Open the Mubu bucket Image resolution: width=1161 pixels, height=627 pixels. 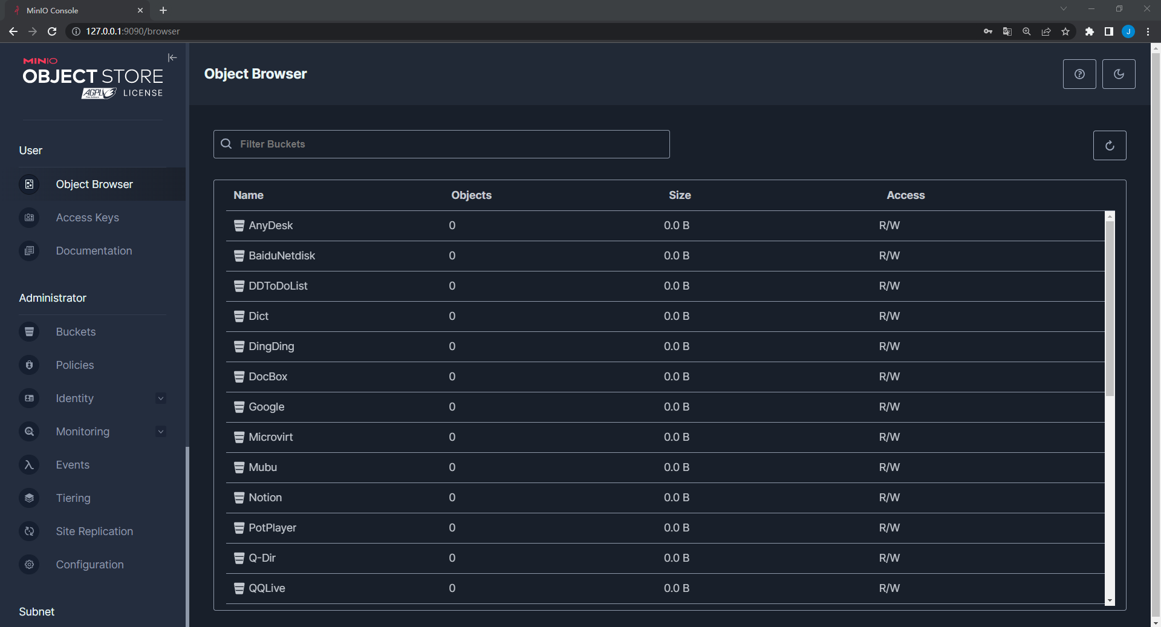tap(263, 467)
